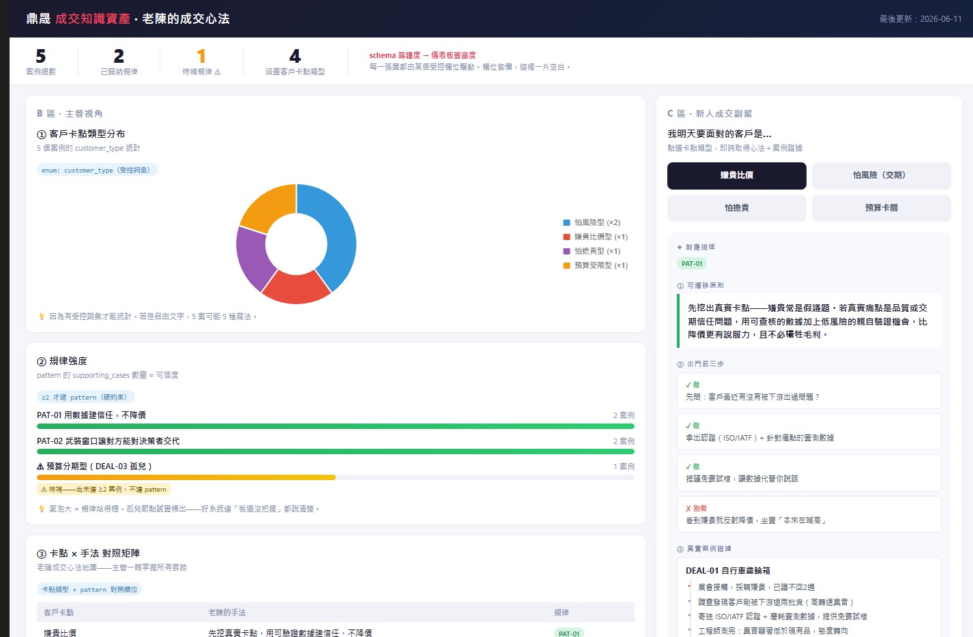
Task: Click the schema 嚴謹度 red heading
Action: click(422, 55)
